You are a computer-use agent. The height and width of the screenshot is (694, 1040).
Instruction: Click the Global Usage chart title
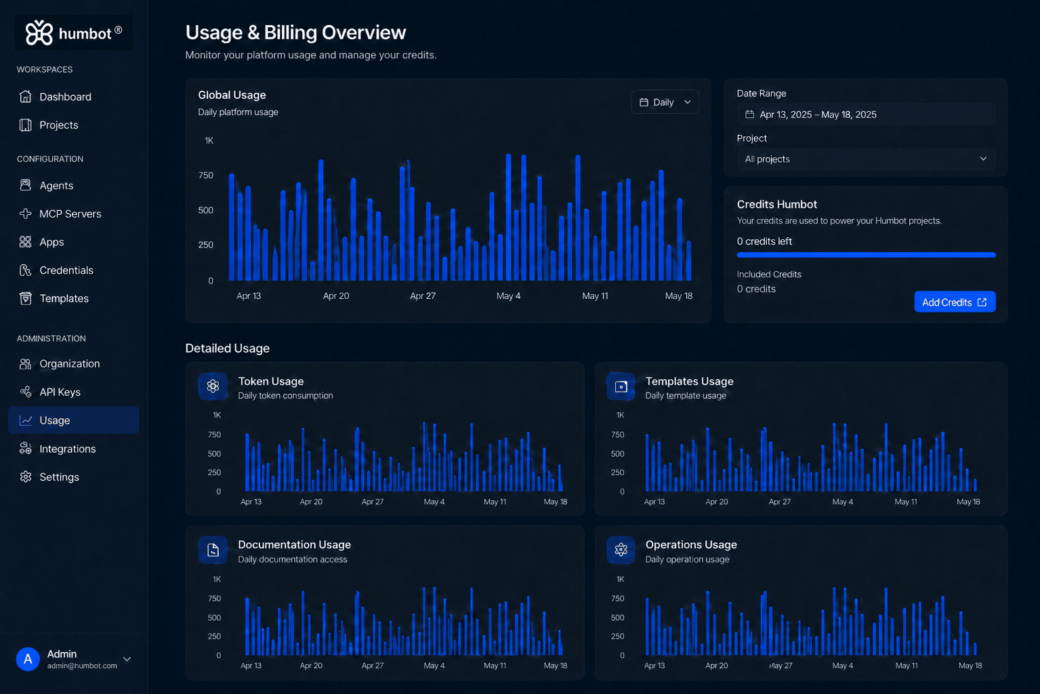click(x=232, y=95)
